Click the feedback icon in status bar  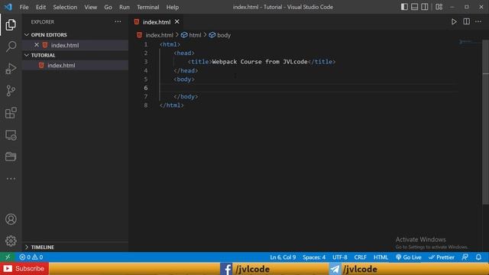465,257
